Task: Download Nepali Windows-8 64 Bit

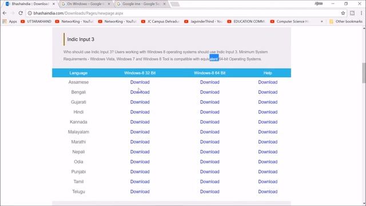Action: click(x=210, y=152)
